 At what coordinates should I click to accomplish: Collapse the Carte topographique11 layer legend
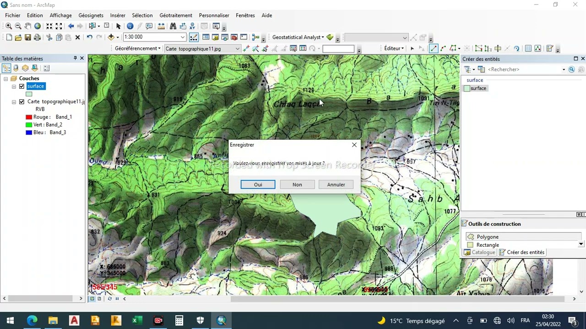click(14, 102)
